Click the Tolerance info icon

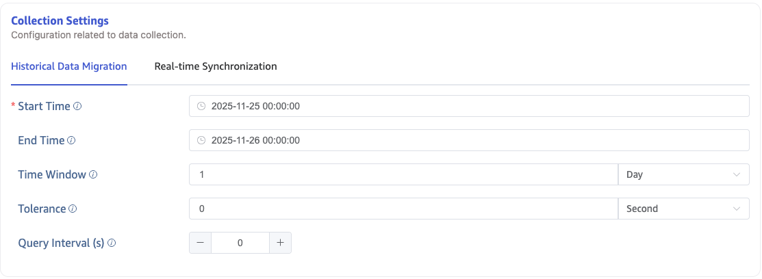[x=73, y=209]
